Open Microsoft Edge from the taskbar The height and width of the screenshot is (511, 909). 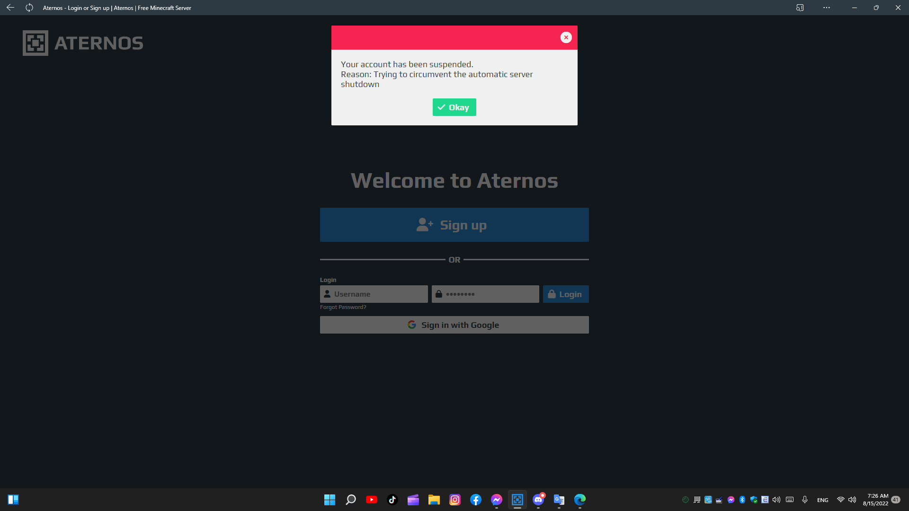(x=580, y=500)
